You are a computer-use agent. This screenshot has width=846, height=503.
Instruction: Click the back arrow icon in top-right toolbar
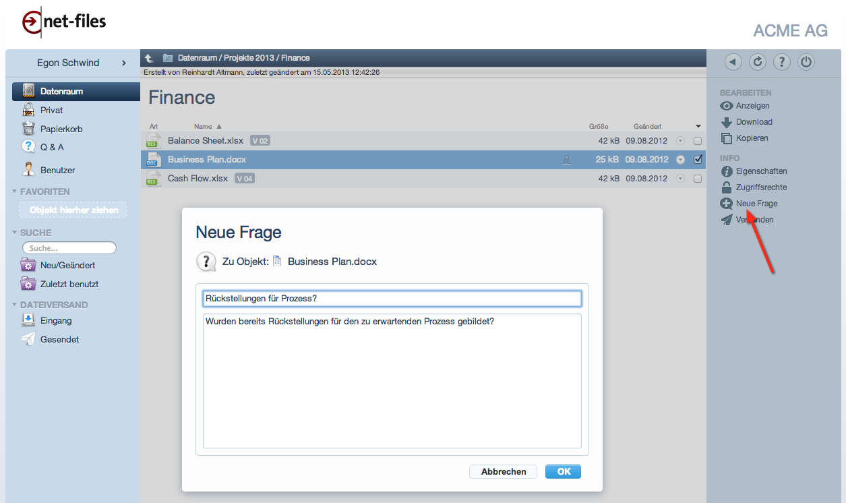(733, 63)
